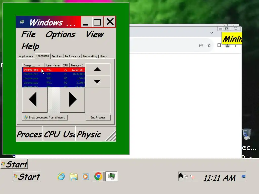Click the vertical scrollbar up arrow
Viewport: 259px width, 194px height.
click(97, 69)
